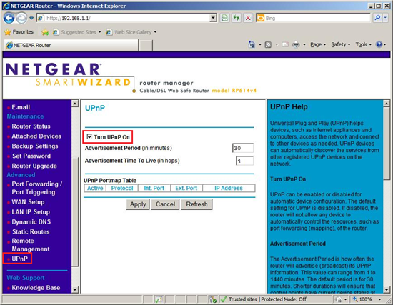Refresh the page using the toolbar icon
This screenshot has height=305, width=393.
tap(236, 18)
